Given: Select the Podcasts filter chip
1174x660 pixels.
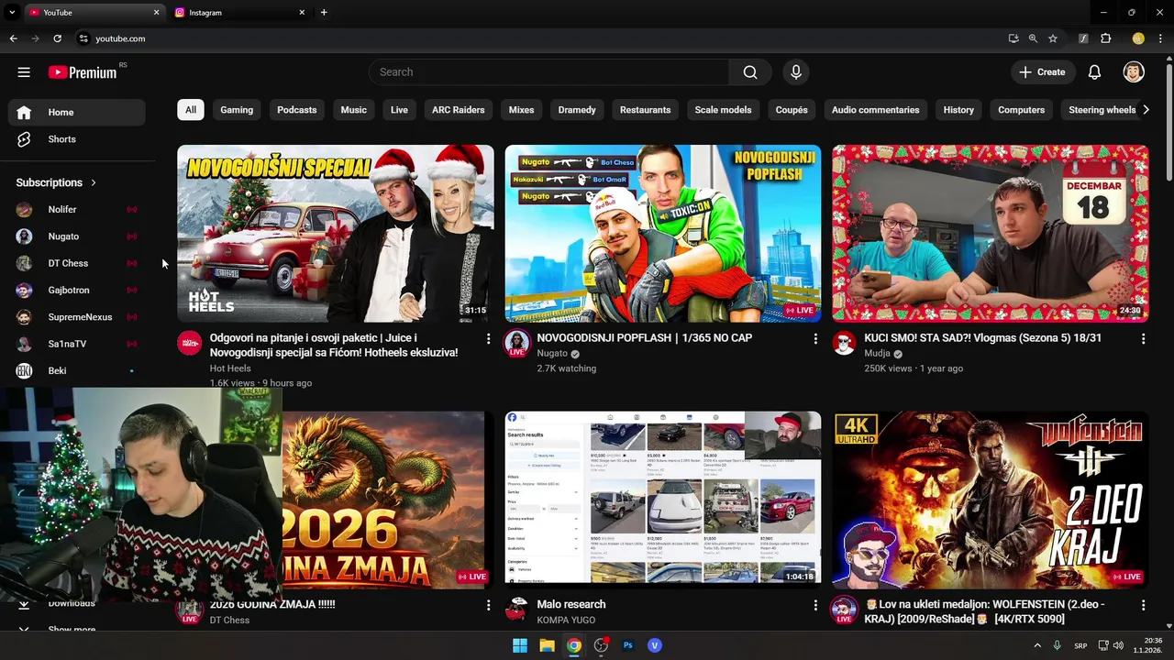Looking at the screenshot, I should point(297,110).
